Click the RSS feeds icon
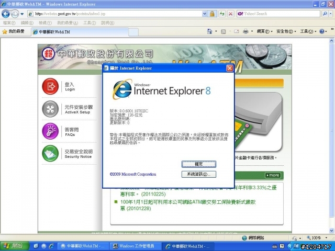335x251 pixels. 224,31
